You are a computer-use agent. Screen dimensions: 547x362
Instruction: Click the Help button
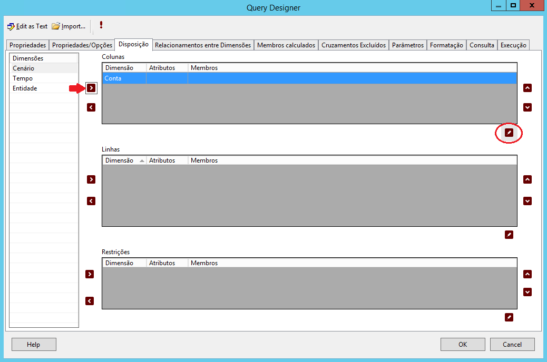point(34,345)
